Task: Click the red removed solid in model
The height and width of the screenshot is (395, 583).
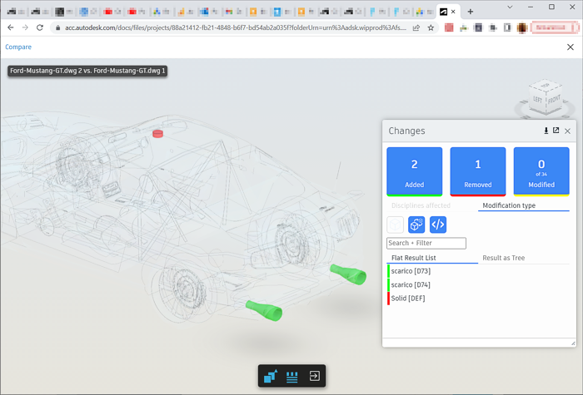Action: (157, 134)
